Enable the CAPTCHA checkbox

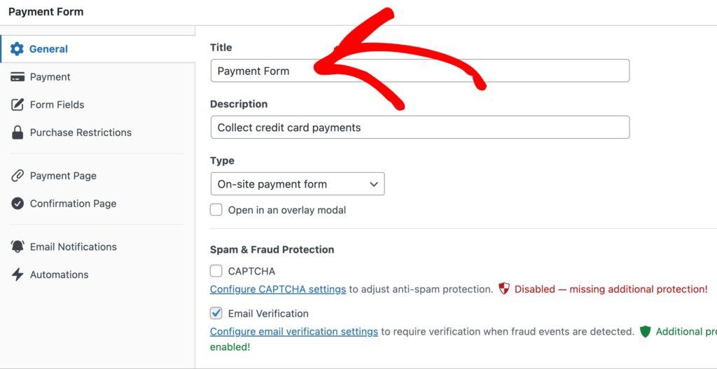pos(216,271)
